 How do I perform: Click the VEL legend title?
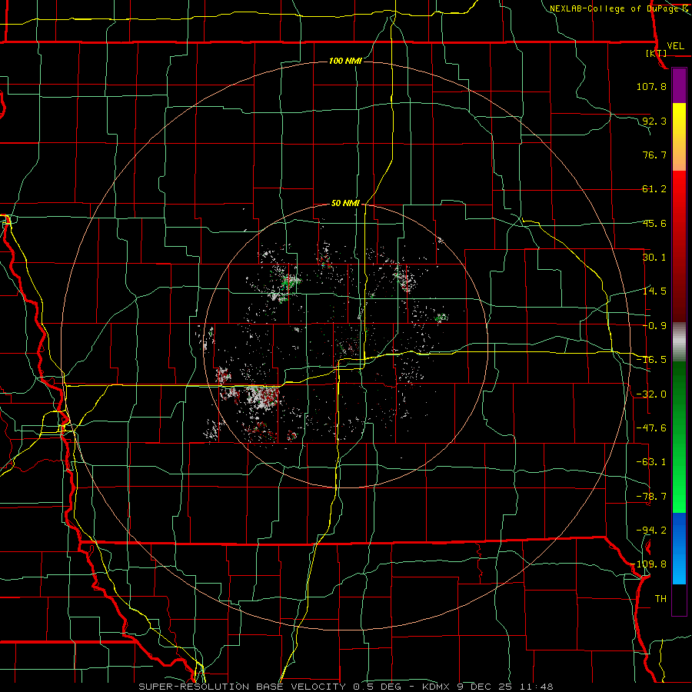tap(675, 46)
